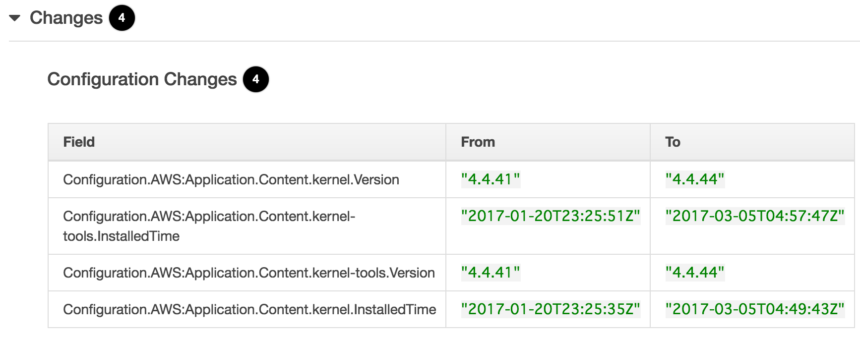Click From timestamp 2017-01-20T23:25:51Z
860x339 pixels.
551,216
